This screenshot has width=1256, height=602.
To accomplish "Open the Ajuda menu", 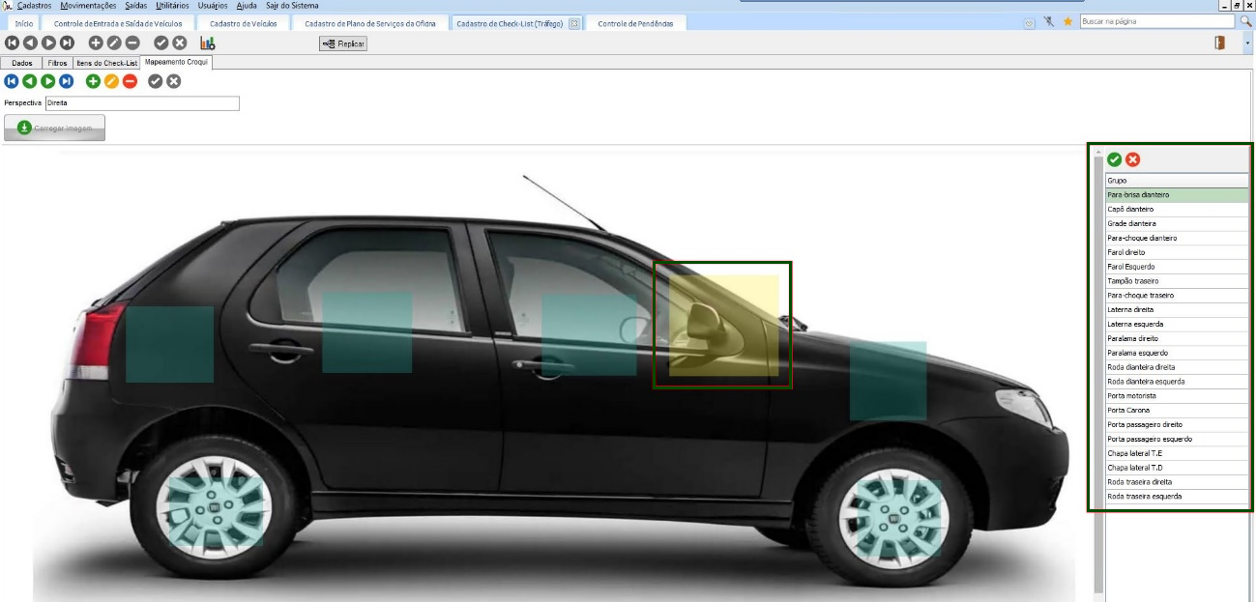I will (247, 6).
